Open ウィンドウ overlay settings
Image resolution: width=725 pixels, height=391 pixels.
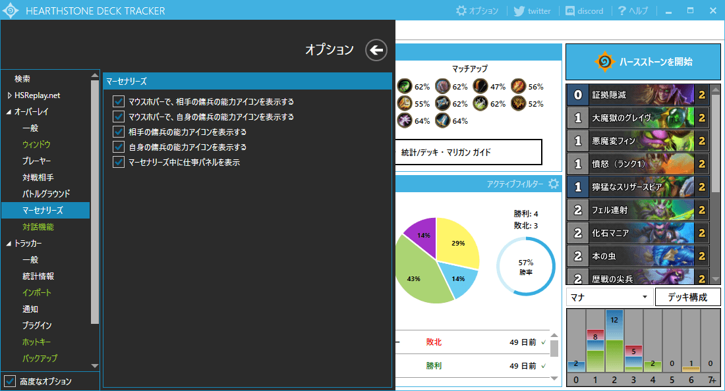[36, 145]
